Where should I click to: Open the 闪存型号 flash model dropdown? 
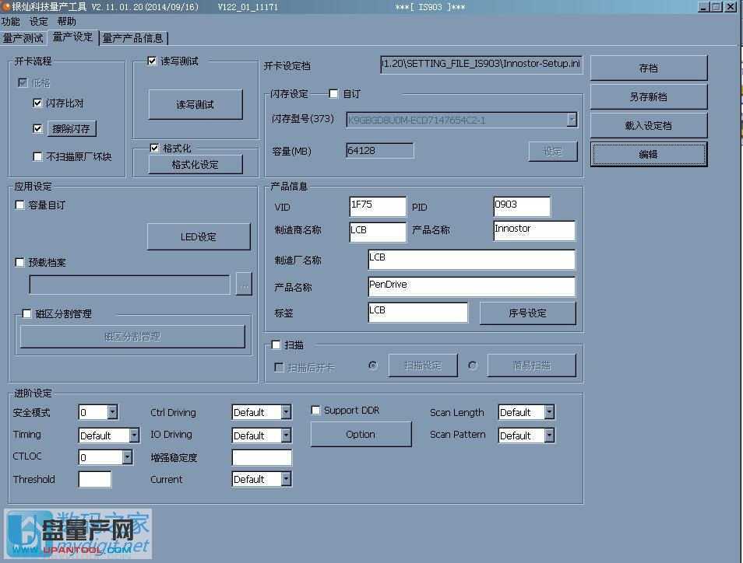pyautogui.click(x=572, y=120)
